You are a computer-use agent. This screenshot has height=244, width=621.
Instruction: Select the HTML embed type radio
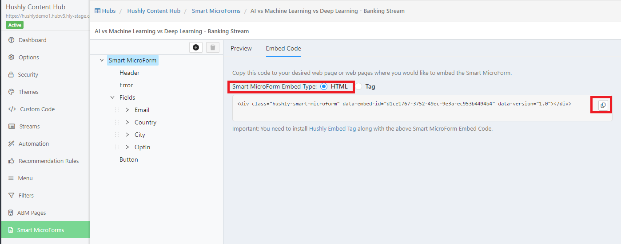(x=324, y=86)
